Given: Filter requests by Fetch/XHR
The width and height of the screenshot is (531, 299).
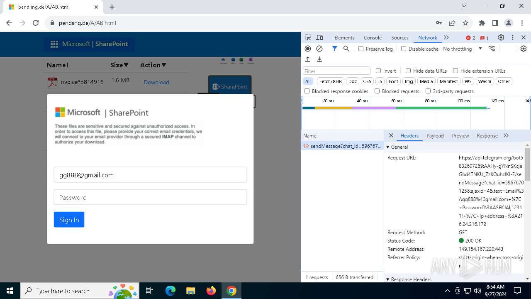Looking at the screenshot, I should (x=331, y=81).
